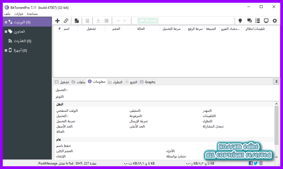Click the BitTorrent logo in title bar
283x169 pixels.
7,7
